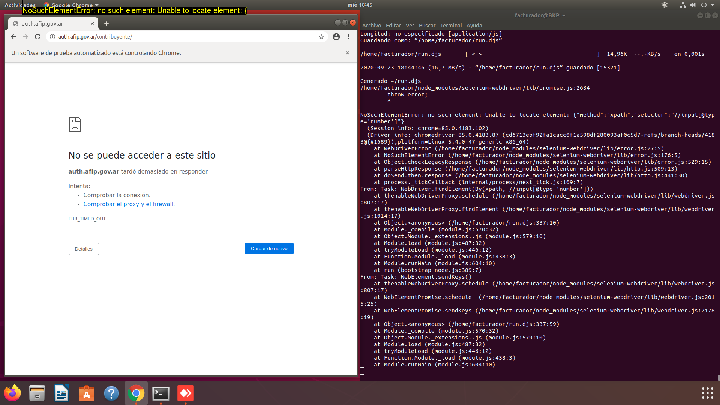
Task: Select the auth.afip.gov.ar tab
Action: coord(53,24)
